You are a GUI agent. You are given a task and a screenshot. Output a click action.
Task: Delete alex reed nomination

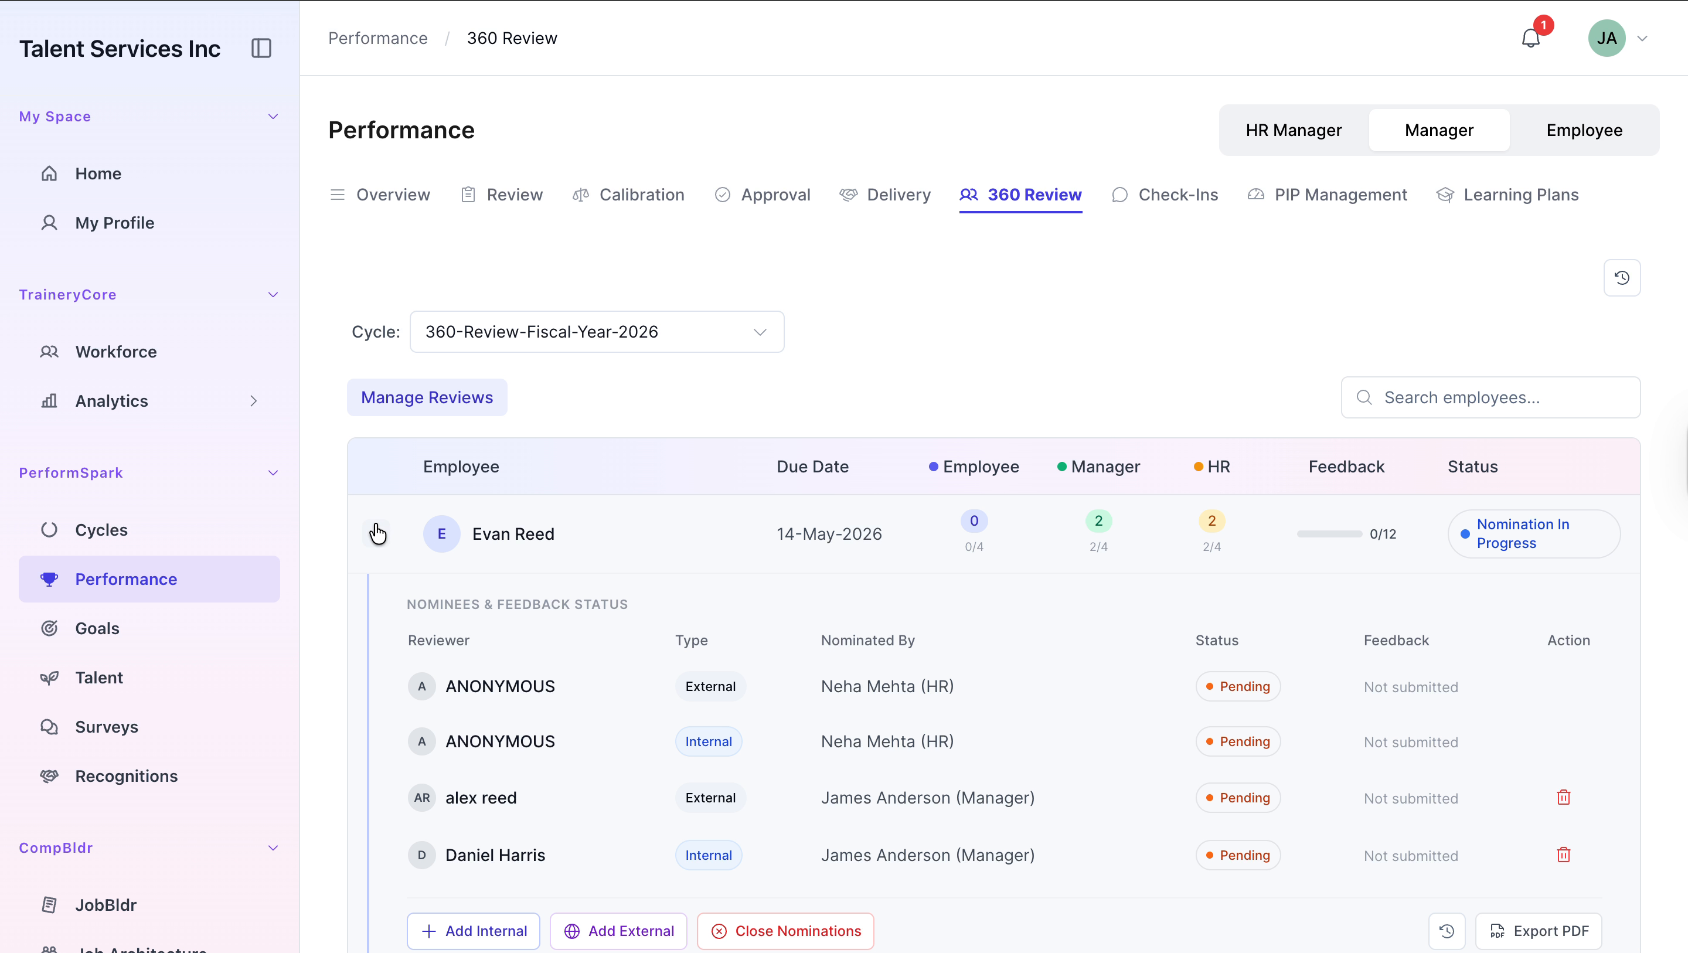[x=1564, y=798]
